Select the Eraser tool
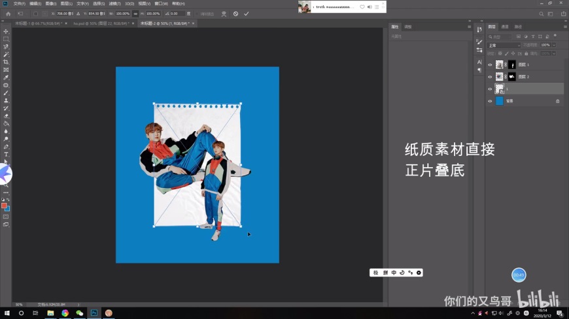The width and height of the screenshot is (569, 319). click(6, 116)
